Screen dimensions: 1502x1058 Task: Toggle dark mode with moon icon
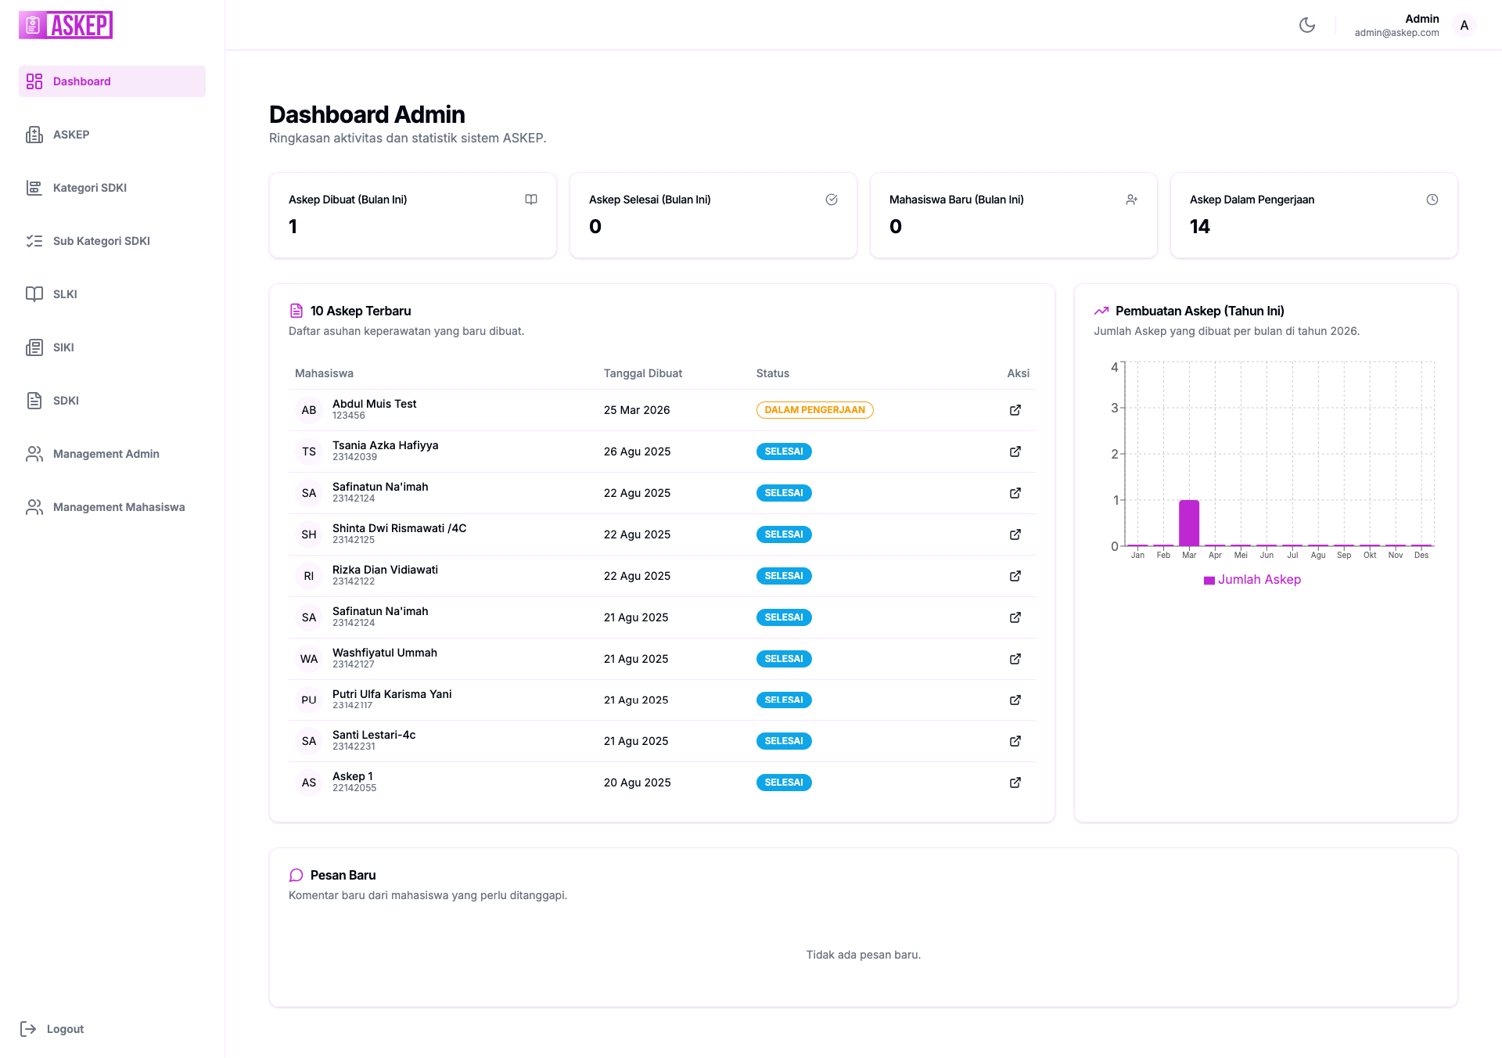coord(1306,25)
